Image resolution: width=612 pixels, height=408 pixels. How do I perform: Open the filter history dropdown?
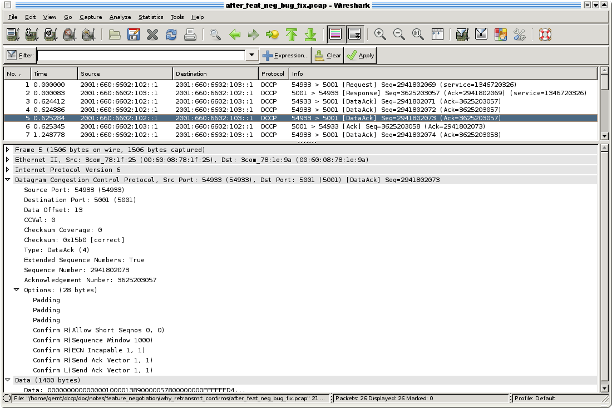tap(251, 55)
